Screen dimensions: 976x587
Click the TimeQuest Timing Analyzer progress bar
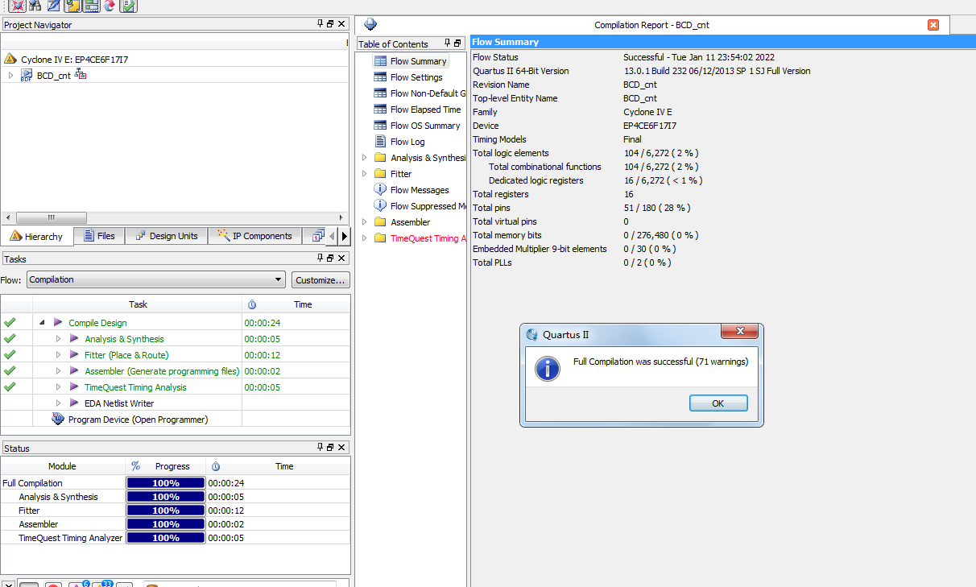click(x=166, y=538)
